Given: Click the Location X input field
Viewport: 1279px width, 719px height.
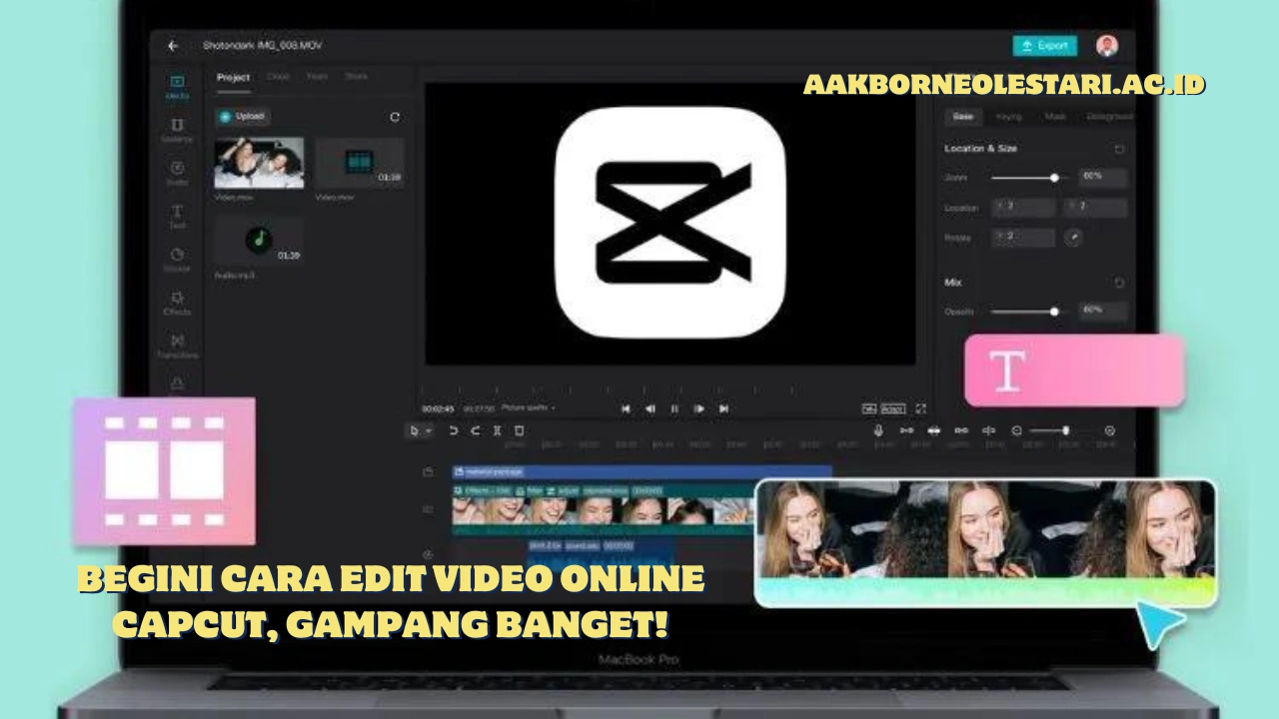Looking at the screenshot, I should point(1024,208).
